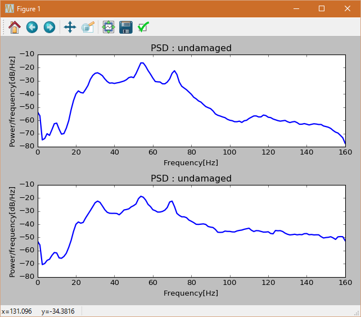Go forward to next view arrow
Screen dimensions: 361x317
tap(49, 27)
